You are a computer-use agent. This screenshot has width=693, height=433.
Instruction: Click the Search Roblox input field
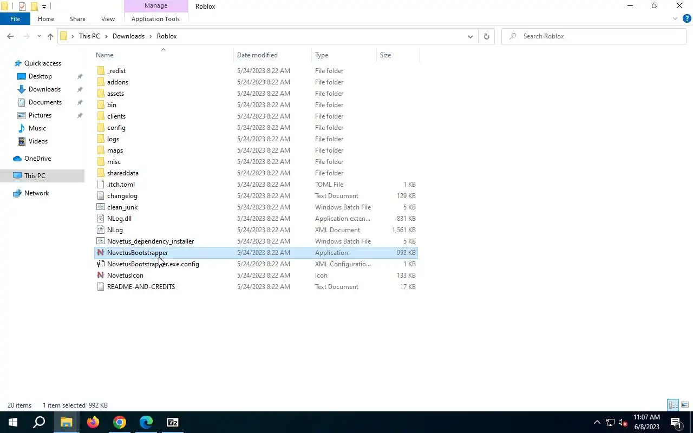pos(594,36)
